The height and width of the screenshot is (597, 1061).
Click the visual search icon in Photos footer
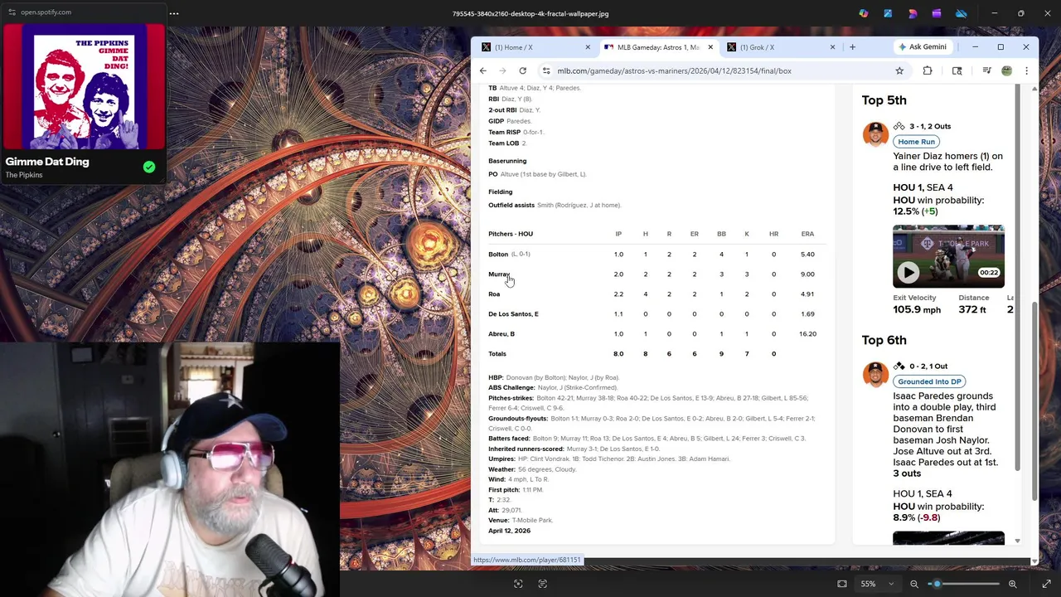point(518,584)
